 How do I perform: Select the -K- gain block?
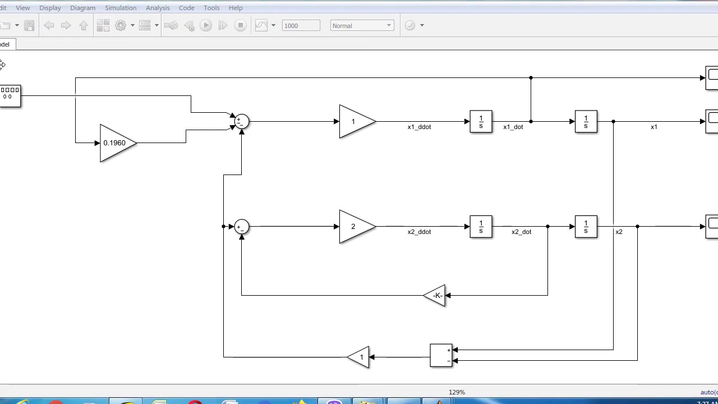point(435,295)
